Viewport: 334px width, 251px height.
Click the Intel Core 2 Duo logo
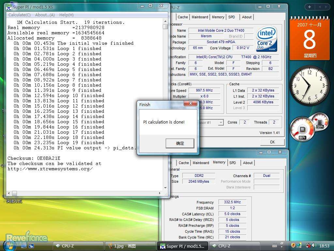pyautogui.click(x=267, y=39)
